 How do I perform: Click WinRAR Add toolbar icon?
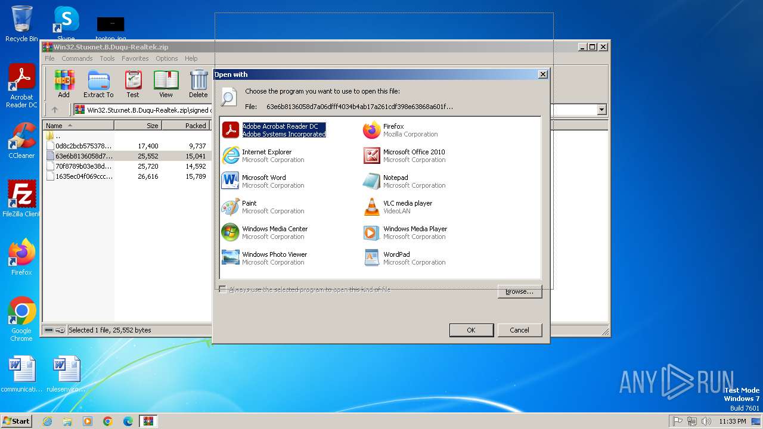[64, 84]
